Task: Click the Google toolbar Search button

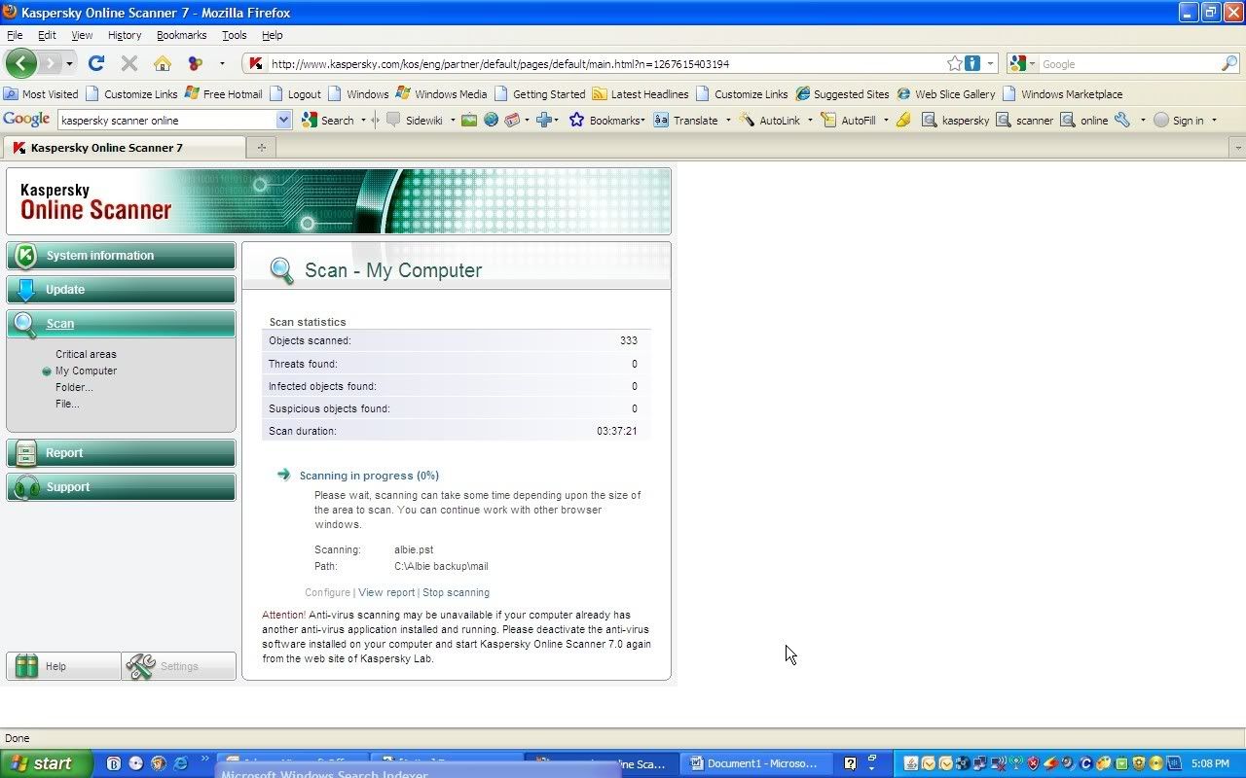Action: click(x=328, y=121)
